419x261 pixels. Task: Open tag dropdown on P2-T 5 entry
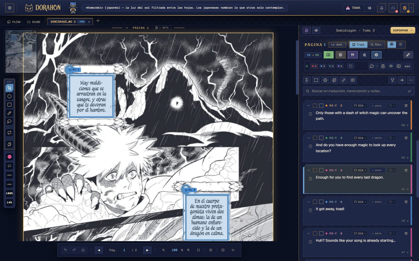pos(392,202)
